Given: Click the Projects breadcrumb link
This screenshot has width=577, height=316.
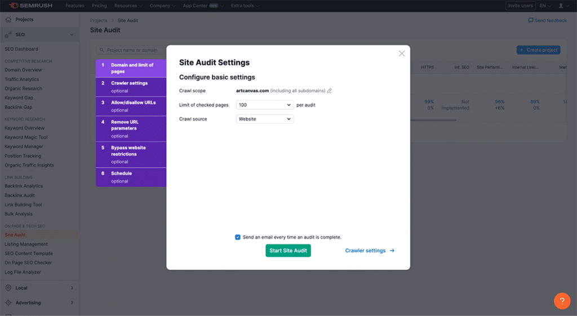Looking at the screenshot, I should [x=99, y=21].
